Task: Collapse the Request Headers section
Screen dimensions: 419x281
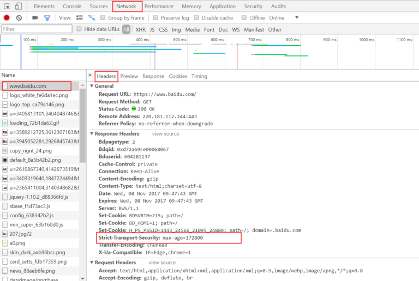Action: click(92, 262)
